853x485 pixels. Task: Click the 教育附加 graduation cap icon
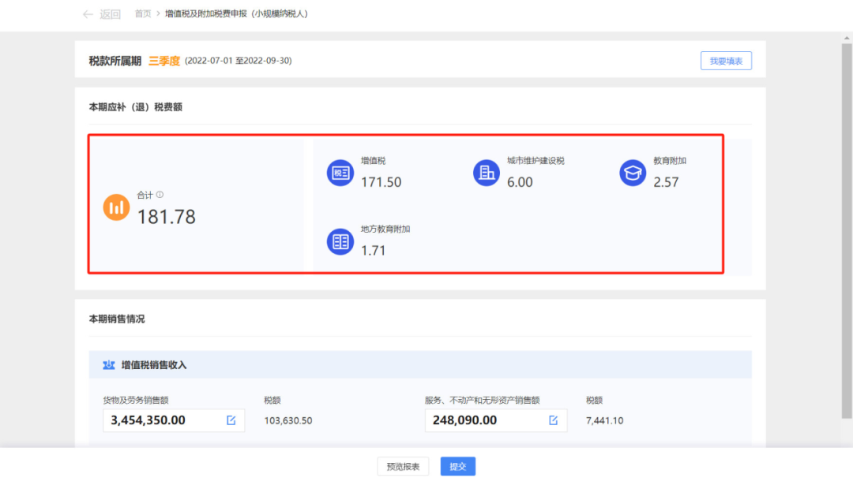633,173
